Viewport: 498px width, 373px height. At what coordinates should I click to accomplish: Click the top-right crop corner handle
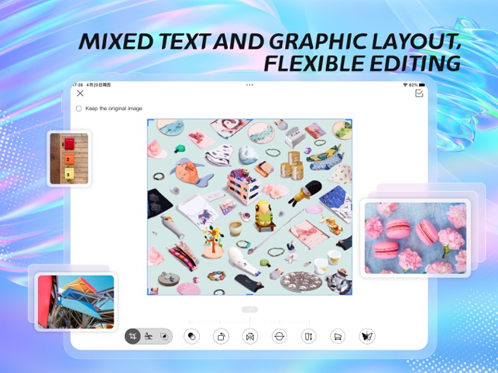coord(350,121)
